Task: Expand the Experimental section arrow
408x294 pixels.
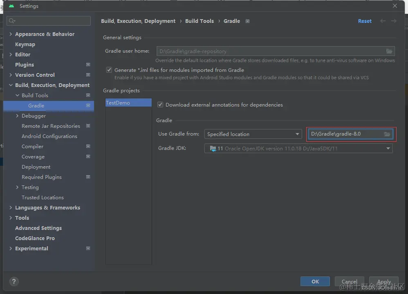Action: [11, 249]
